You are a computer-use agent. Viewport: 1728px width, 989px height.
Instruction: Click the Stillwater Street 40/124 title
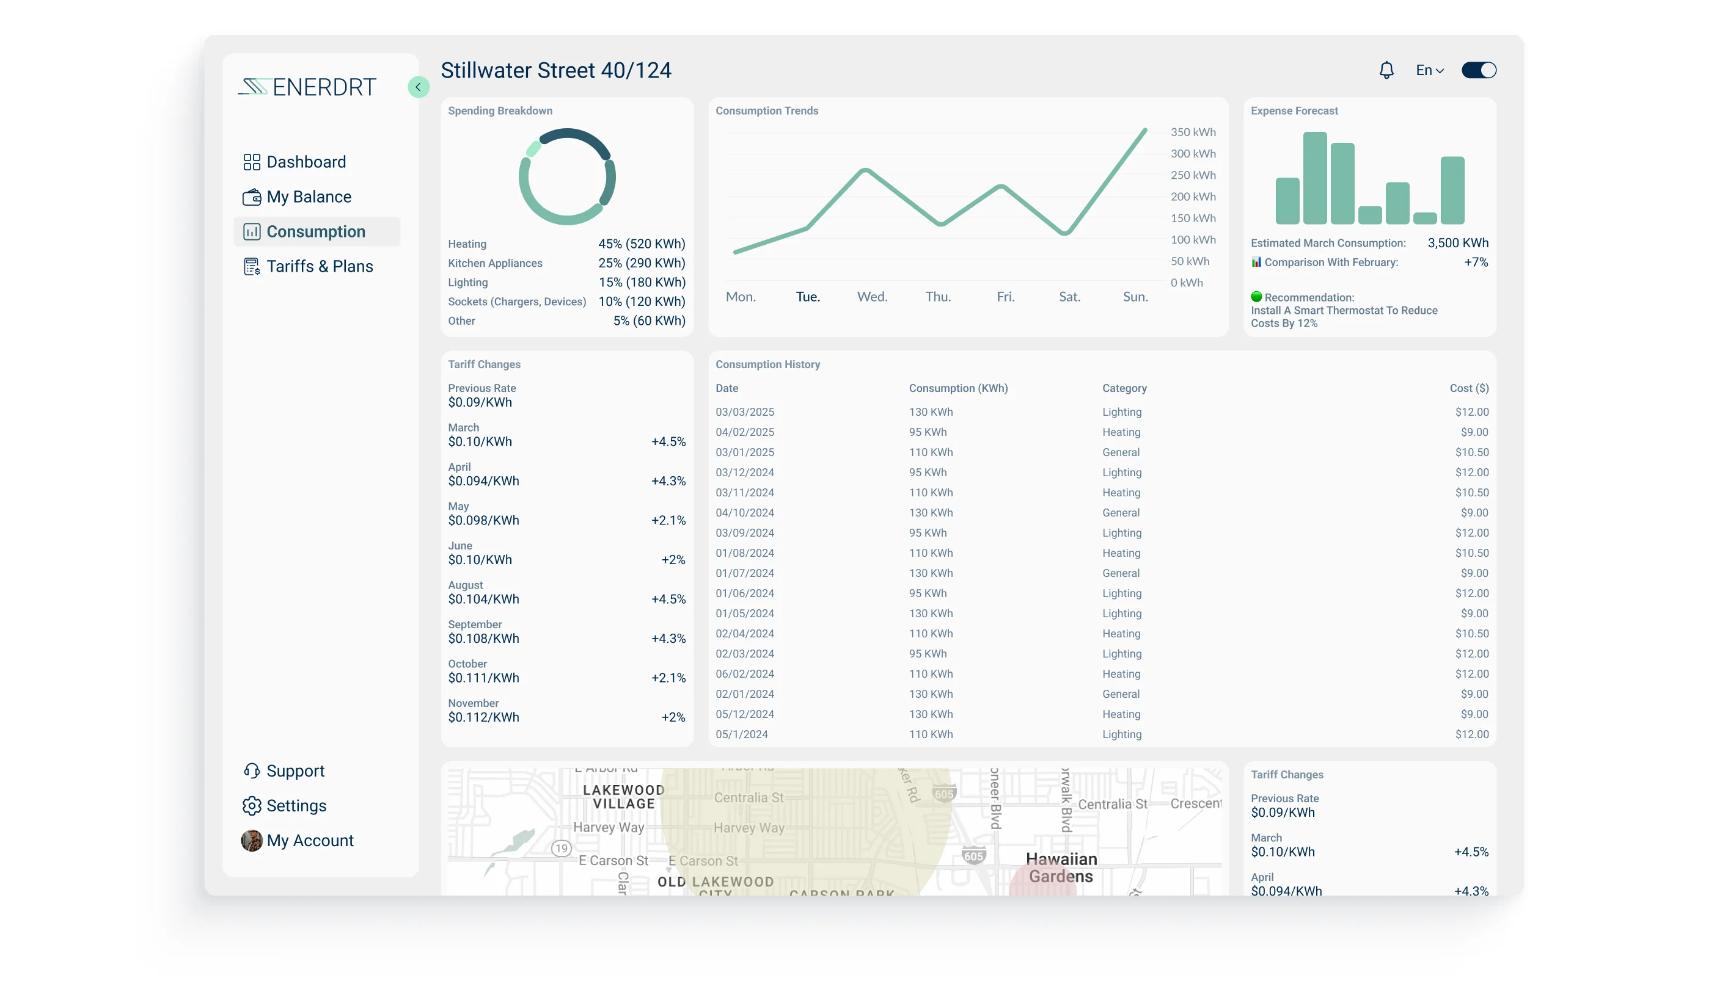555,70
